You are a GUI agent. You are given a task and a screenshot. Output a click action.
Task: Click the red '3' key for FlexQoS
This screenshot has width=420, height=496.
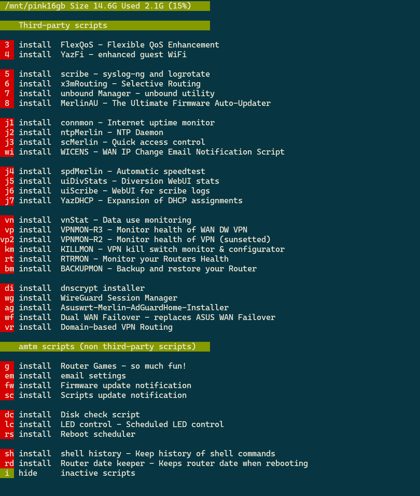(7, 45)
